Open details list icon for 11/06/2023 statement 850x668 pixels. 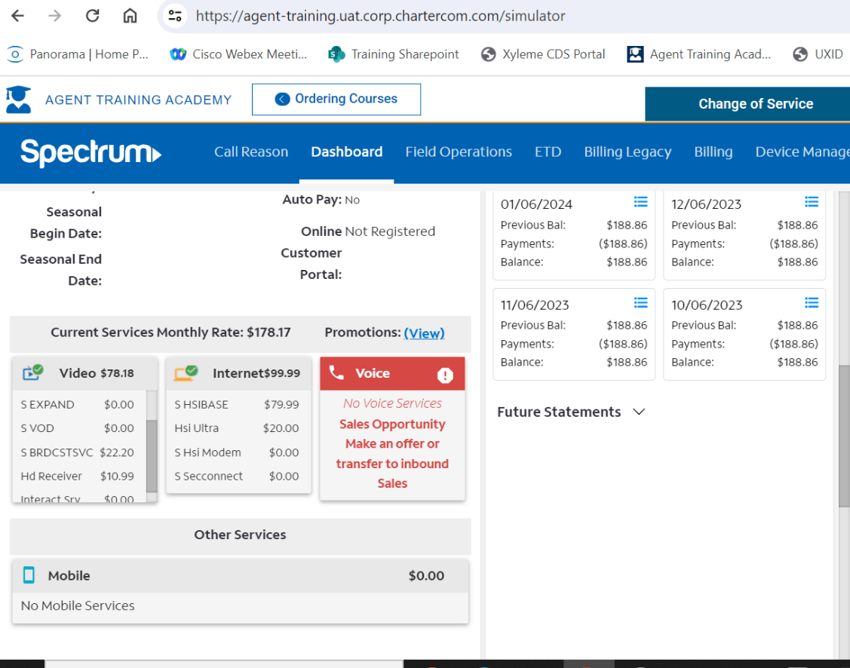tap(640, 303)
